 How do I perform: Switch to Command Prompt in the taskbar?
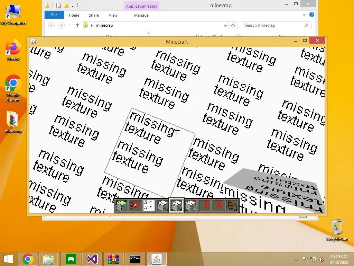[135, 259]
